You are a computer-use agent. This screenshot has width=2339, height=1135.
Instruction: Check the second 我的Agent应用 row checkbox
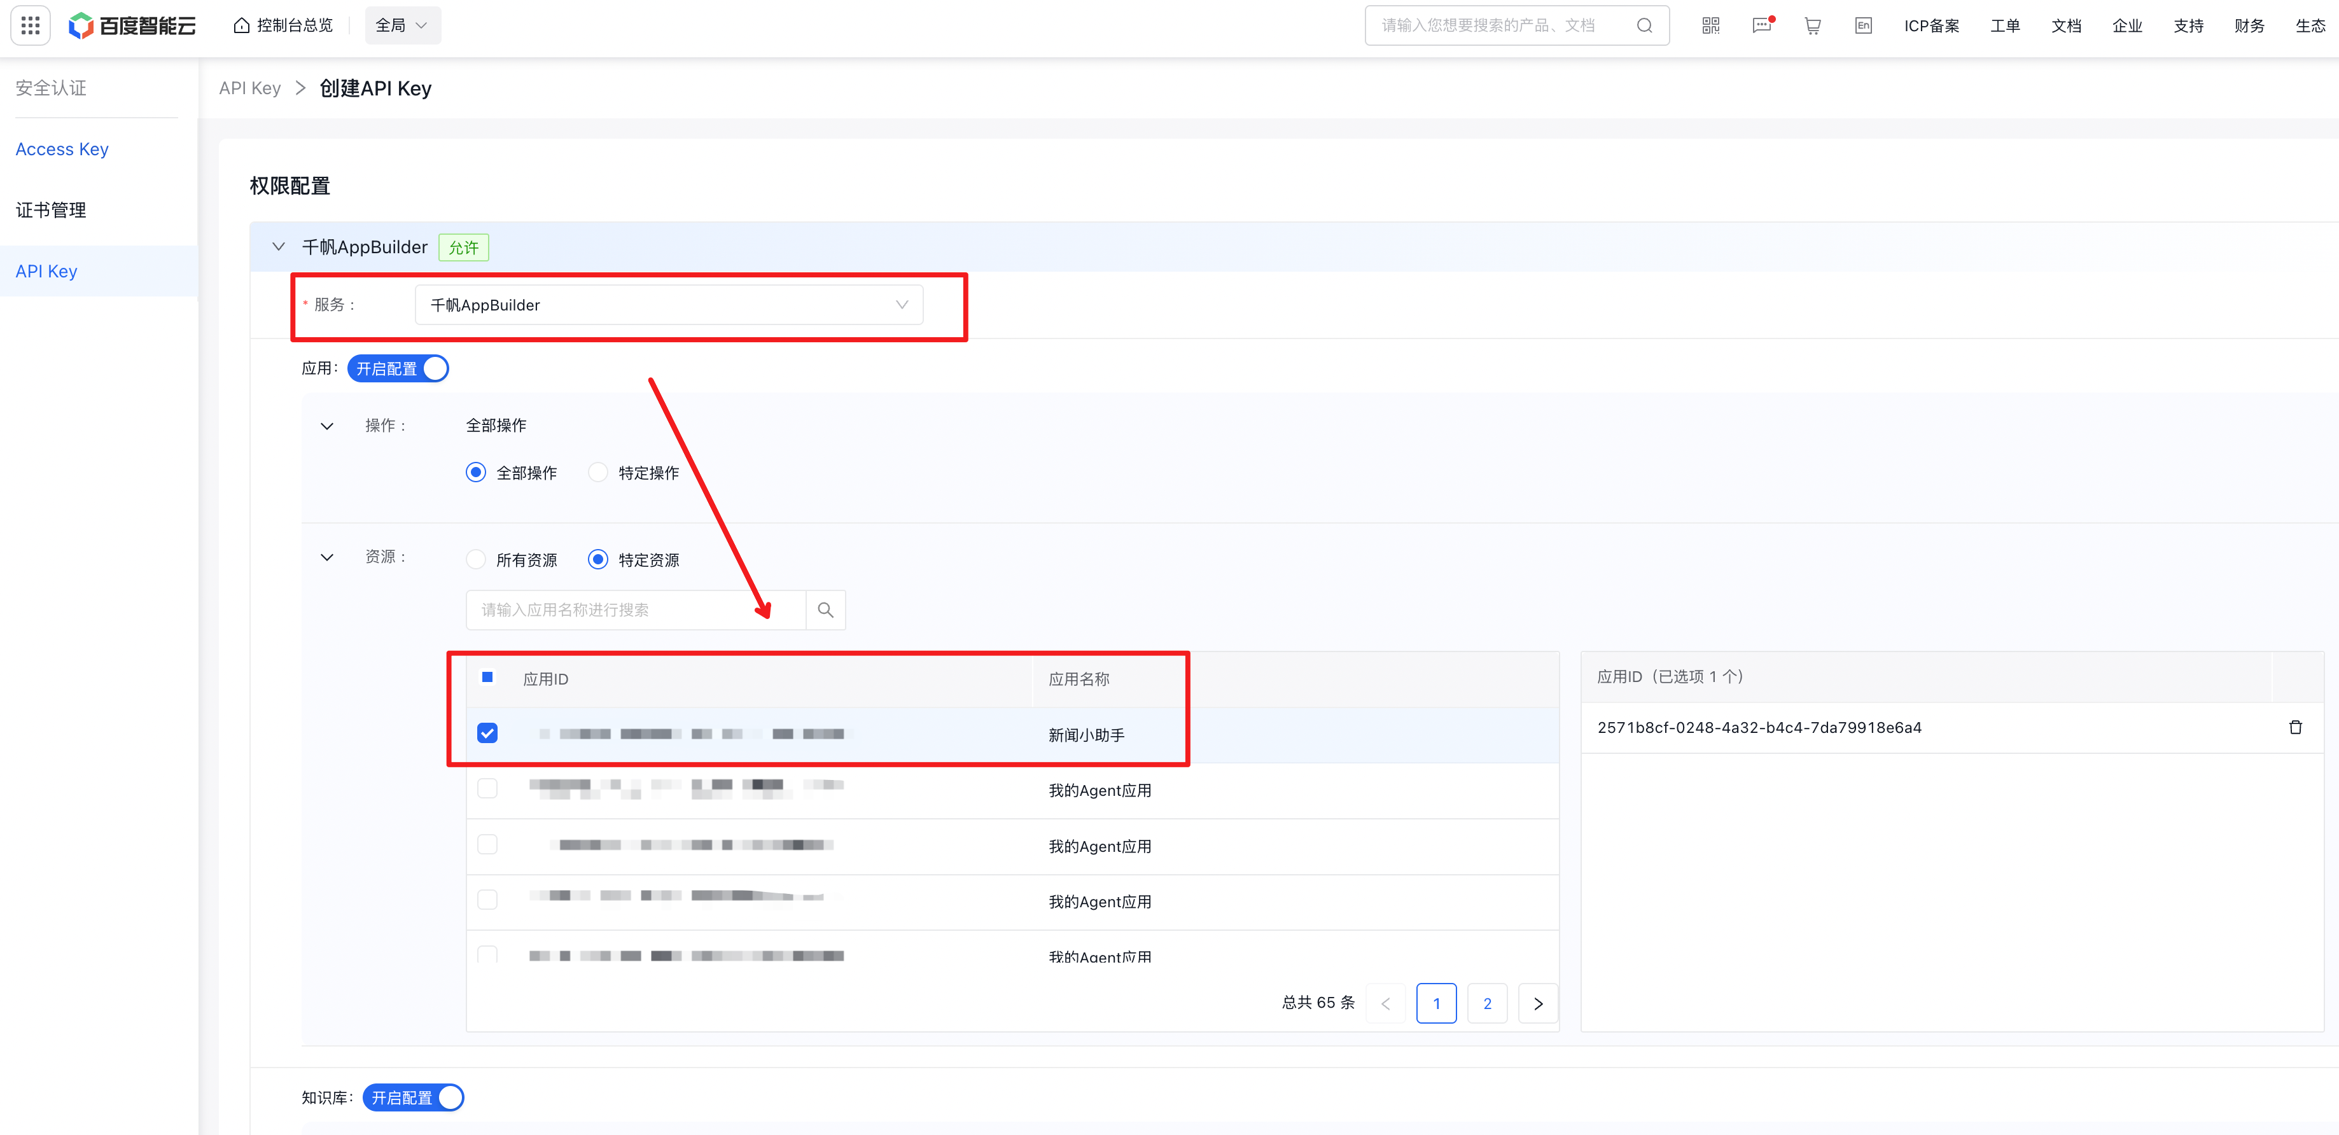click(x=487, y=844)
